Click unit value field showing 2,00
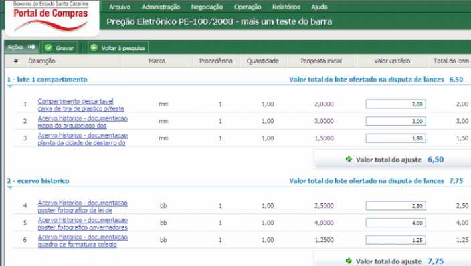 [395, 104]
